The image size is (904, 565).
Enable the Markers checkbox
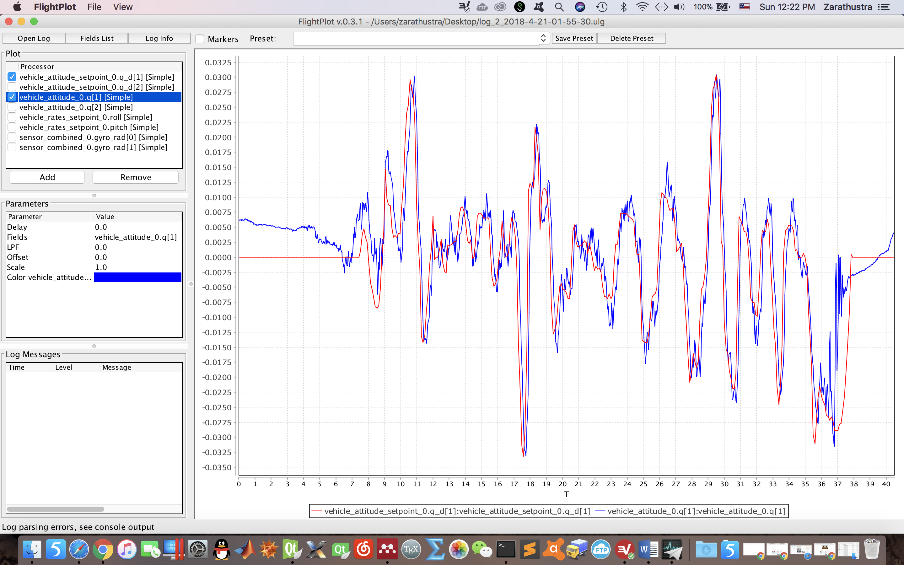200,39
